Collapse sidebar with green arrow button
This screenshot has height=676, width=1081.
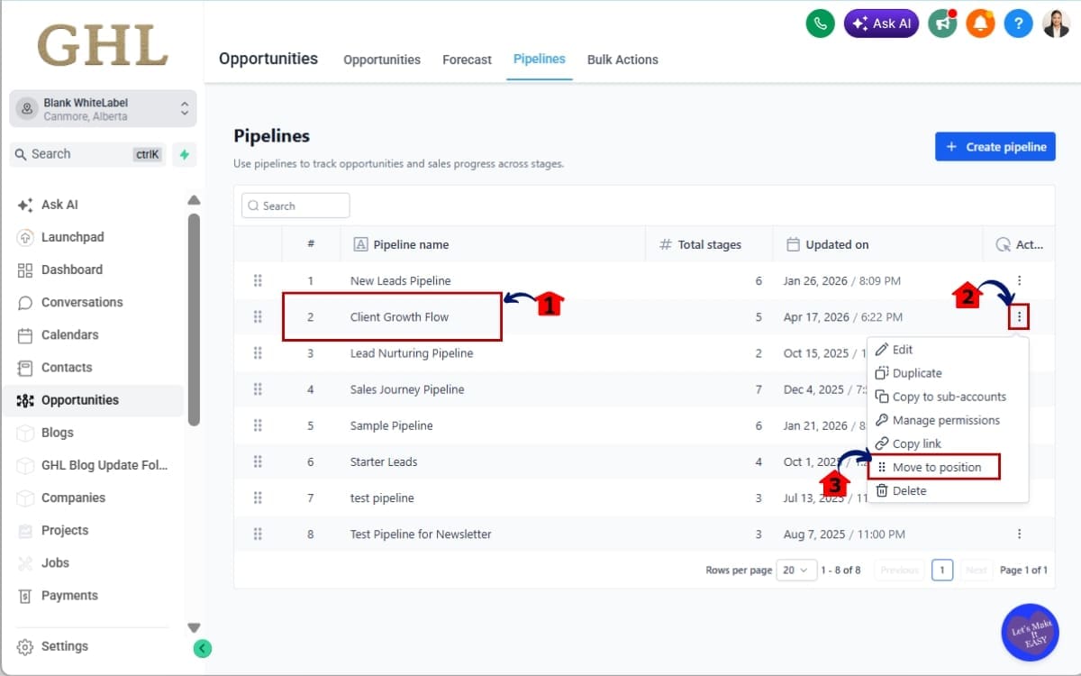pyautogui.click(x=203, y=647)
